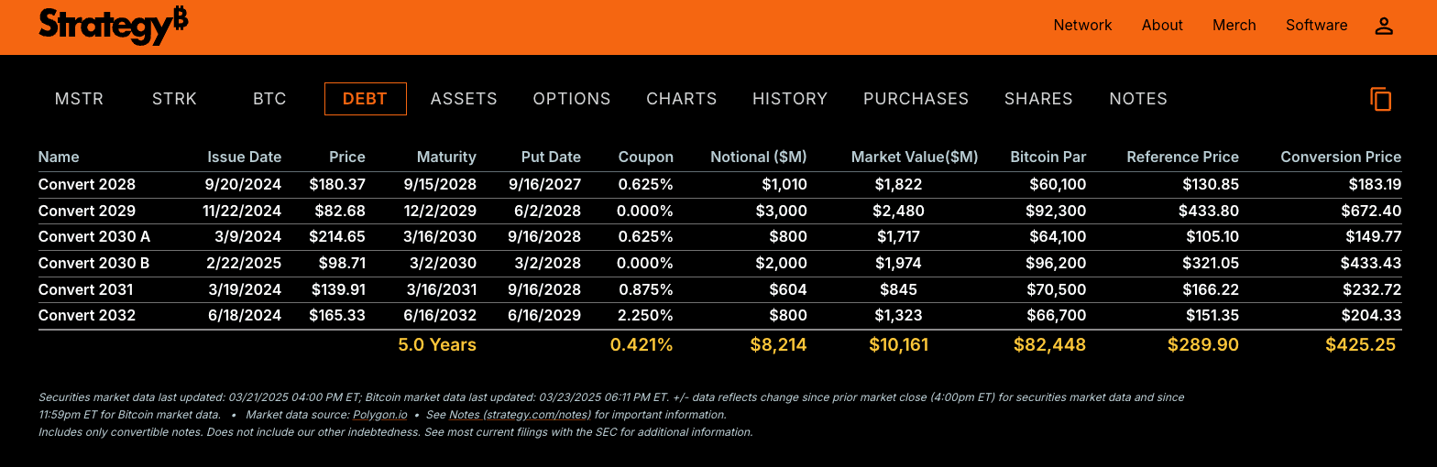Click the copy-to-clipboard icon
This screenshot has height=467, width=1437.
coord(1381,99)
